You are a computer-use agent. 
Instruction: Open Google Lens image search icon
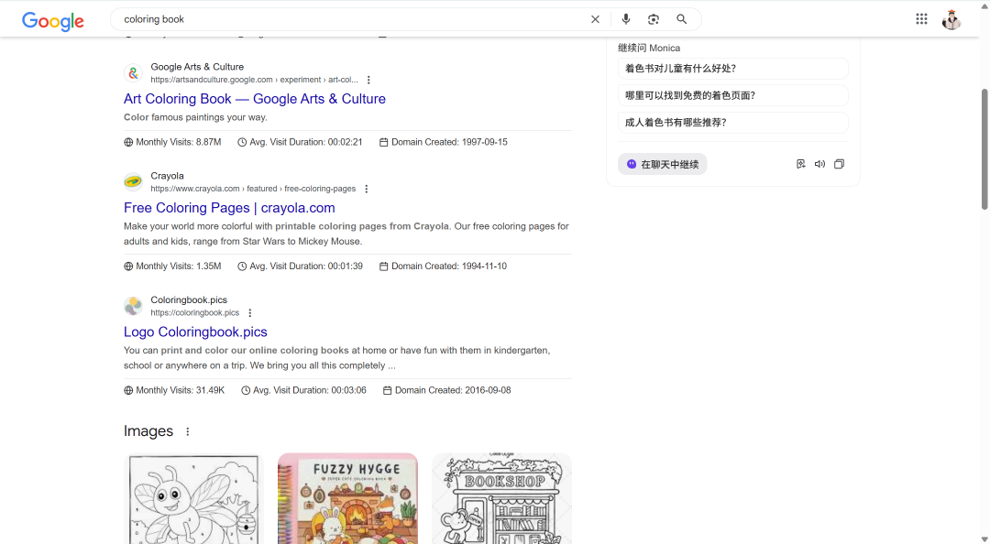654,19
